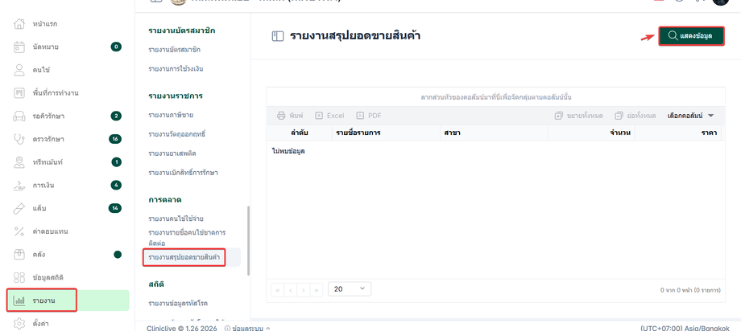
Task: Click the badge 4 beside การเงิน
Action: pos(116,186)
